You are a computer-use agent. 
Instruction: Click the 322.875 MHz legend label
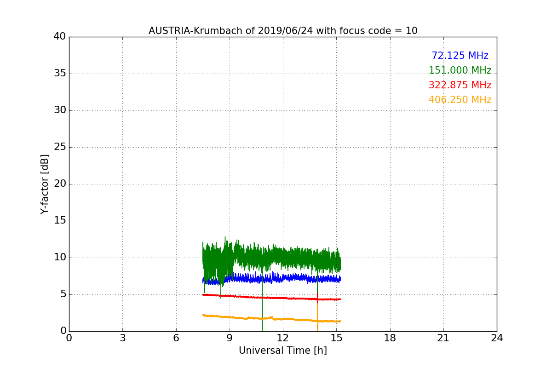(460, 85)
